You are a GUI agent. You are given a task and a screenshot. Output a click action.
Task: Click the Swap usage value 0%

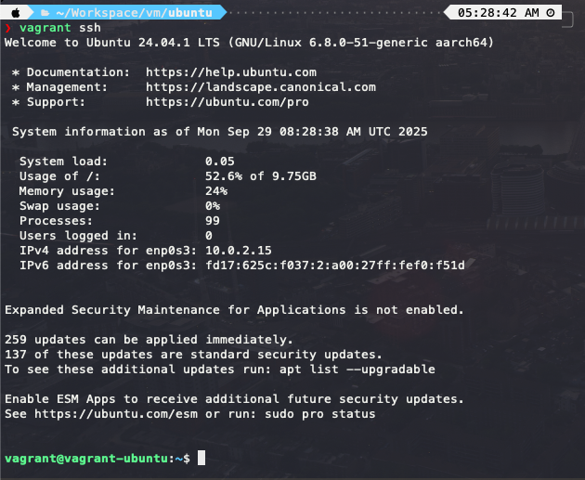pyautogui.click(x=213, y=206)
